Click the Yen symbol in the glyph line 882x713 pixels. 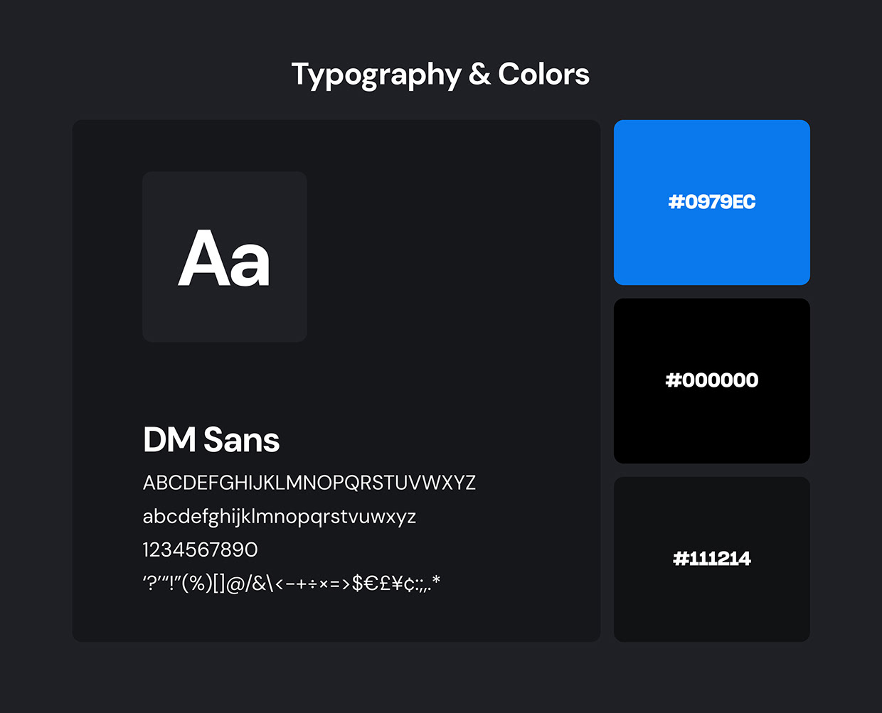coord(396,584)
